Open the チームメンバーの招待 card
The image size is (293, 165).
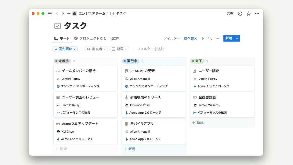[x=85, y=79]
